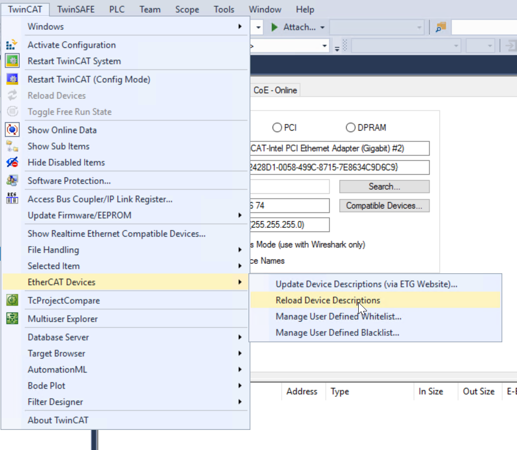Open the PLC menu
The width and height of the screenshot is (517, 450).
[x=117, y=9]
